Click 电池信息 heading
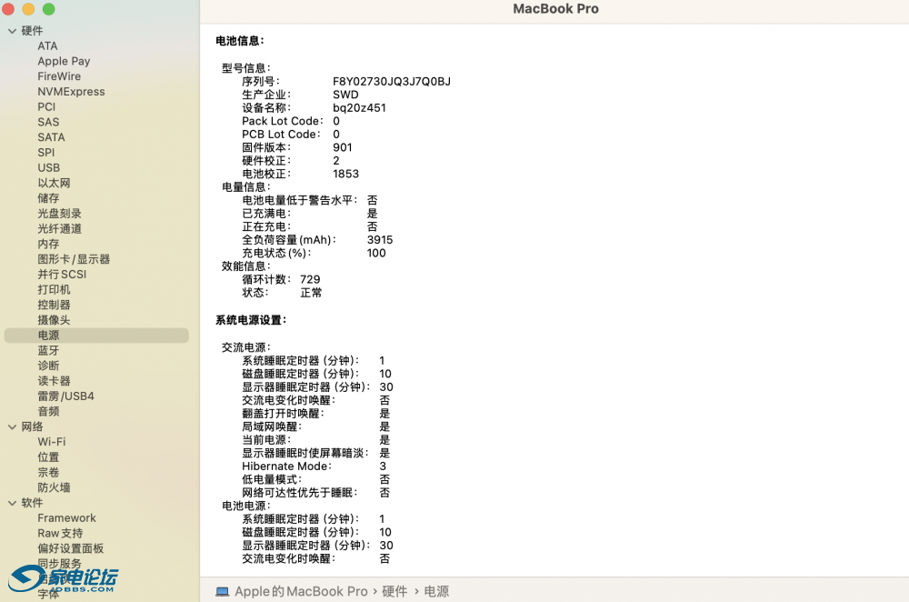 [240, 41]
